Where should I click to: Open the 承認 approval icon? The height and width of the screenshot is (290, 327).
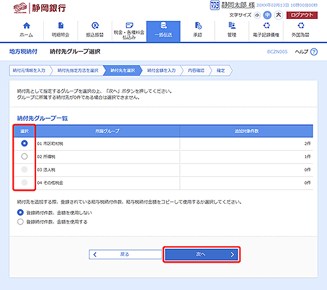[198, 25]
